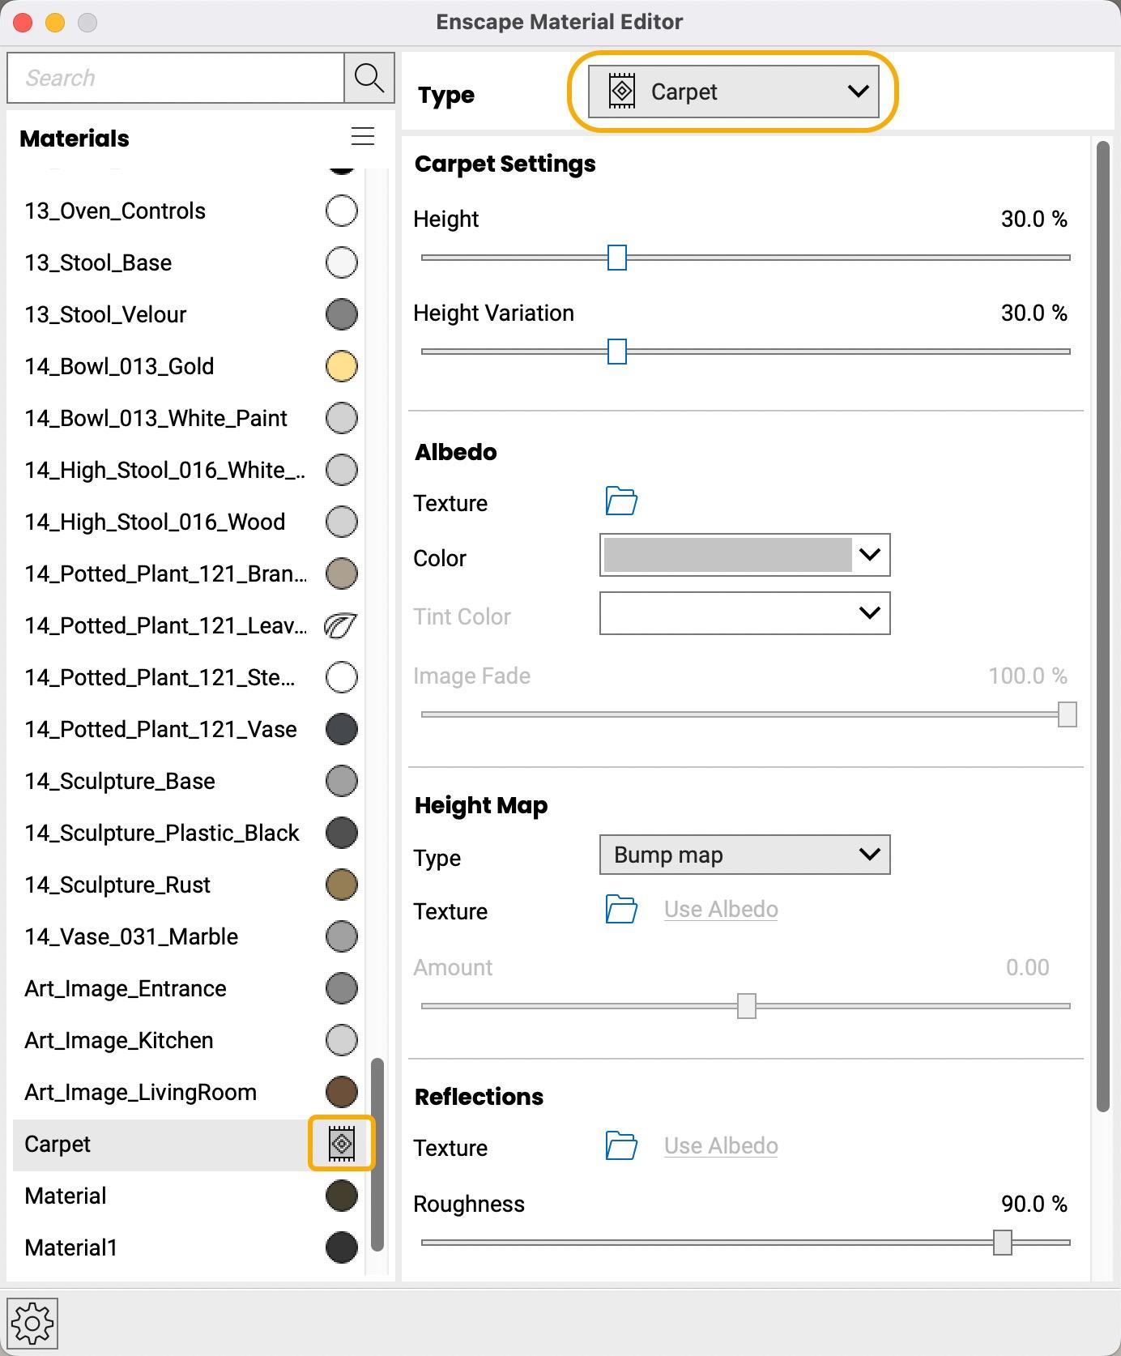Open the Height Map Type dropdown
The image size is (1121, 1356).
tap(744, 855)
